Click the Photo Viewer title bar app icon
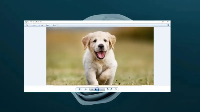This screenshot has width=200, height=112. point(25,22)
